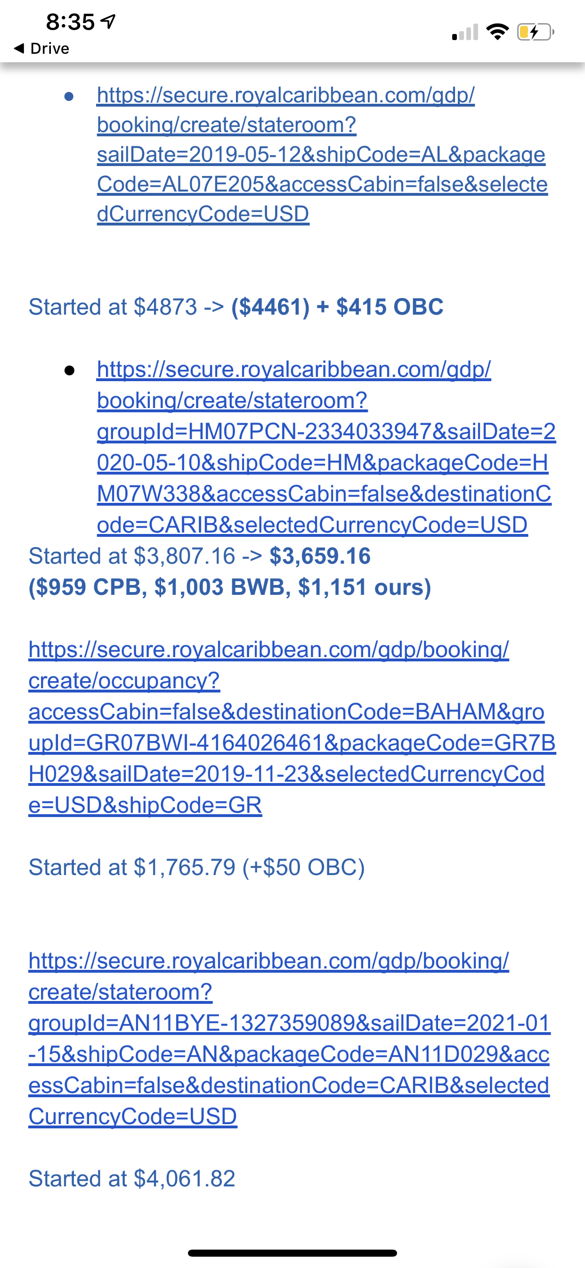Image resolution: width=585 pixels, height=1268 pixels.
Task: Tap the location arrow beside the time
Action: click(x=108, y=21)
